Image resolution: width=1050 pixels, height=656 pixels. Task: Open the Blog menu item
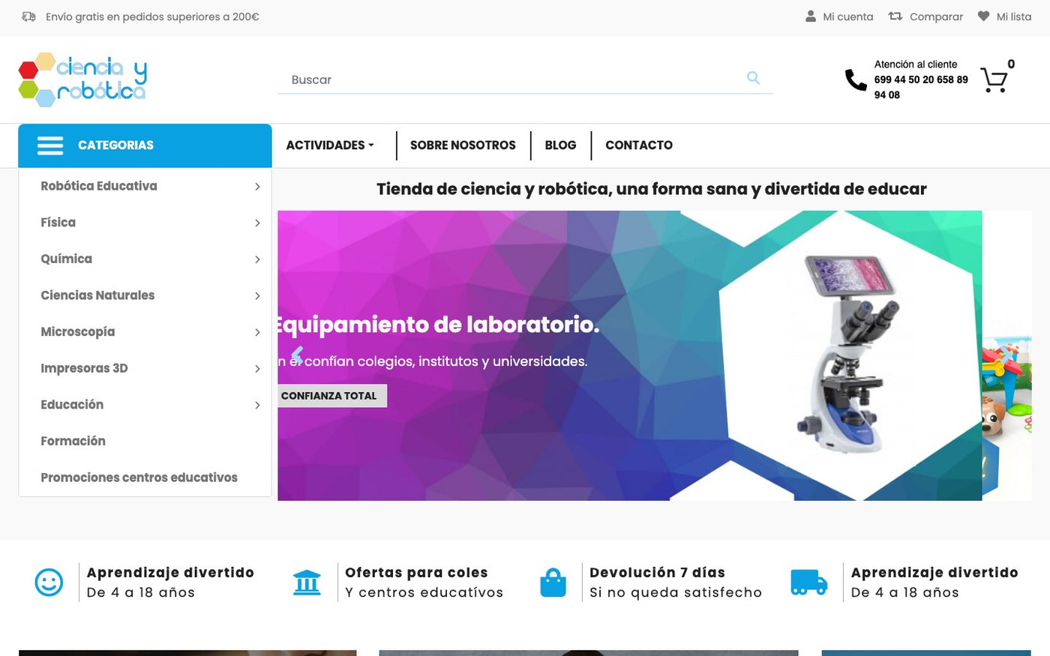coord(560,145)
